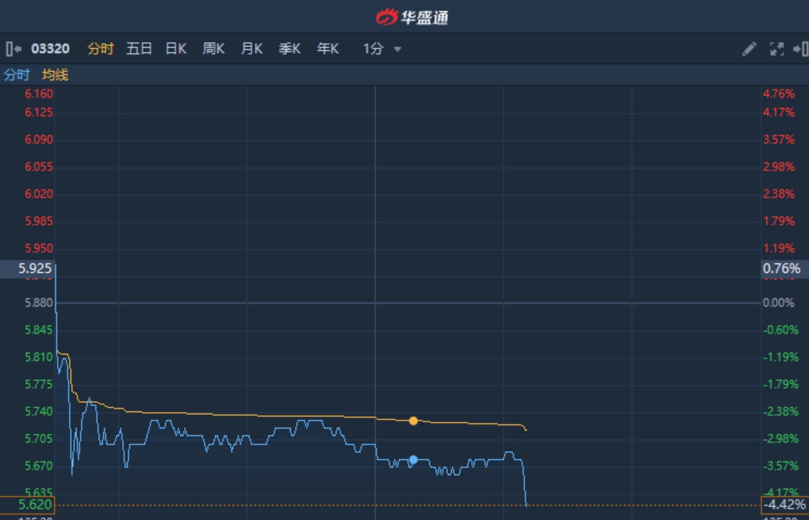Collapse the right side panel icon

[800, 49]
